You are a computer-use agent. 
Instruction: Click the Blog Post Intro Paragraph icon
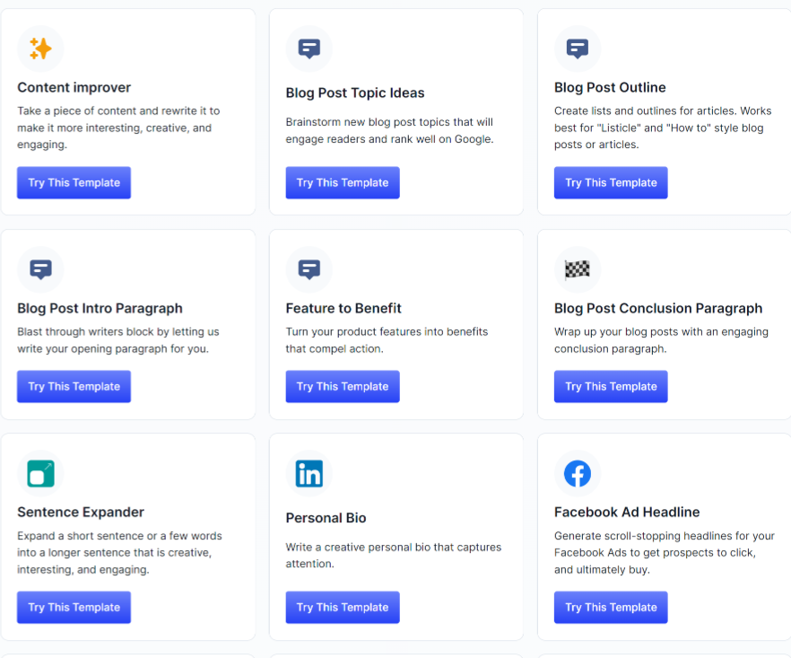point(41,269)
